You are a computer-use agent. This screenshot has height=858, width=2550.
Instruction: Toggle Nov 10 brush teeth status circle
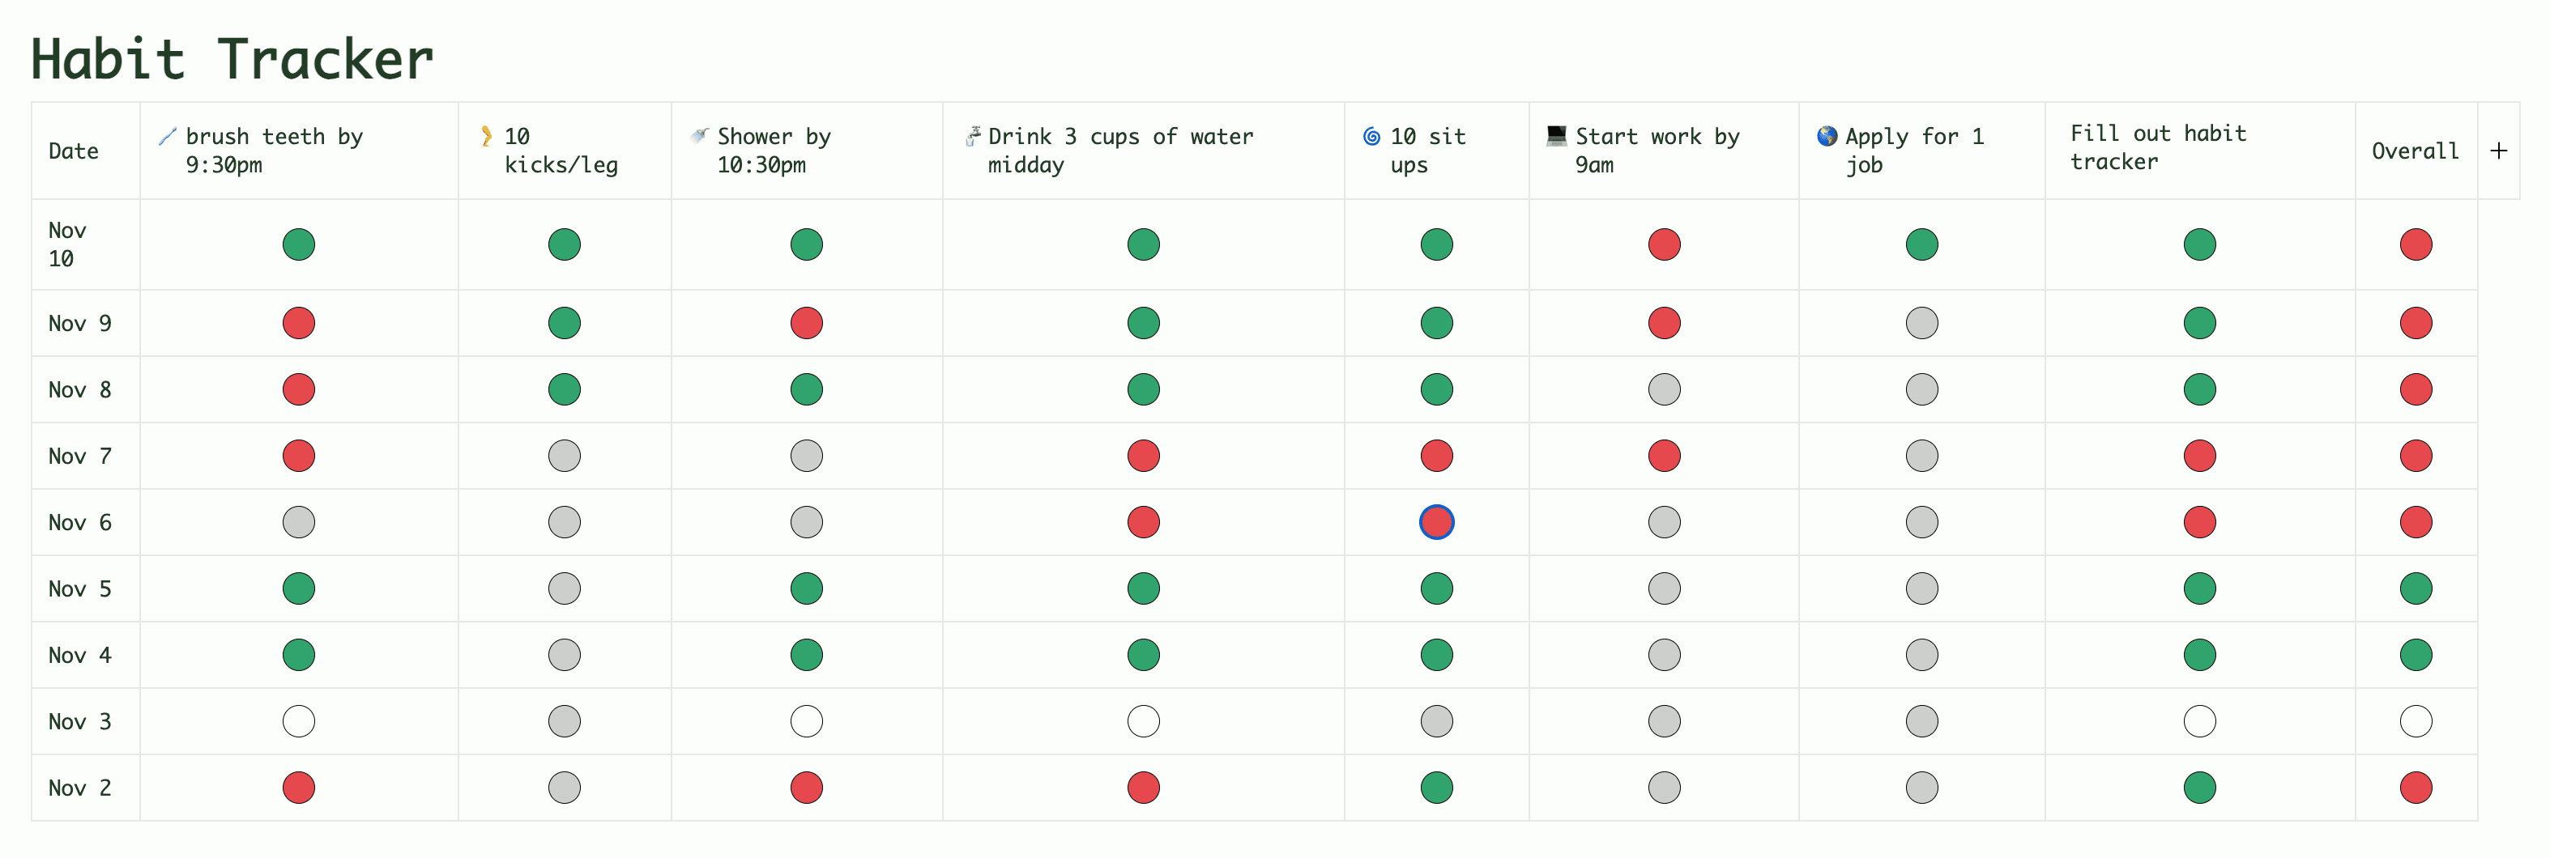coord(298,244)
